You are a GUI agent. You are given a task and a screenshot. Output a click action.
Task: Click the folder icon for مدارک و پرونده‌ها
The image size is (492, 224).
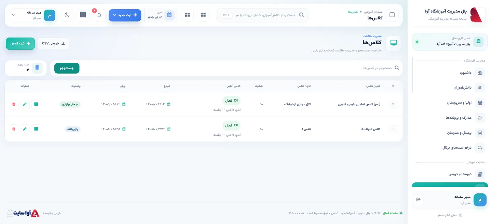[x=480, y=118]
